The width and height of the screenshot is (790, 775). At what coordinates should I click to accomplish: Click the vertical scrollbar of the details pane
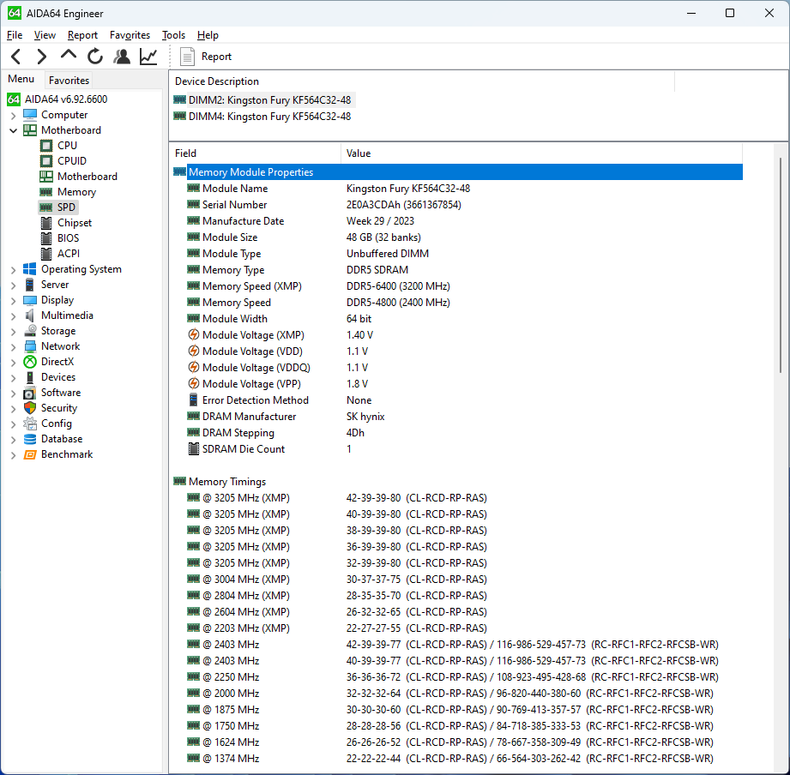coord(781,266)
